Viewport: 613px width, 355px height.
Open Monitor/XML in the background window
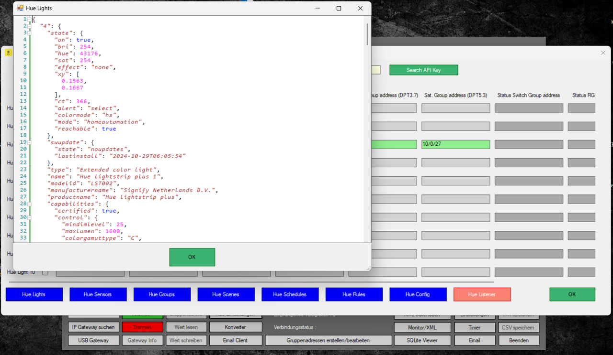point(422,327)
